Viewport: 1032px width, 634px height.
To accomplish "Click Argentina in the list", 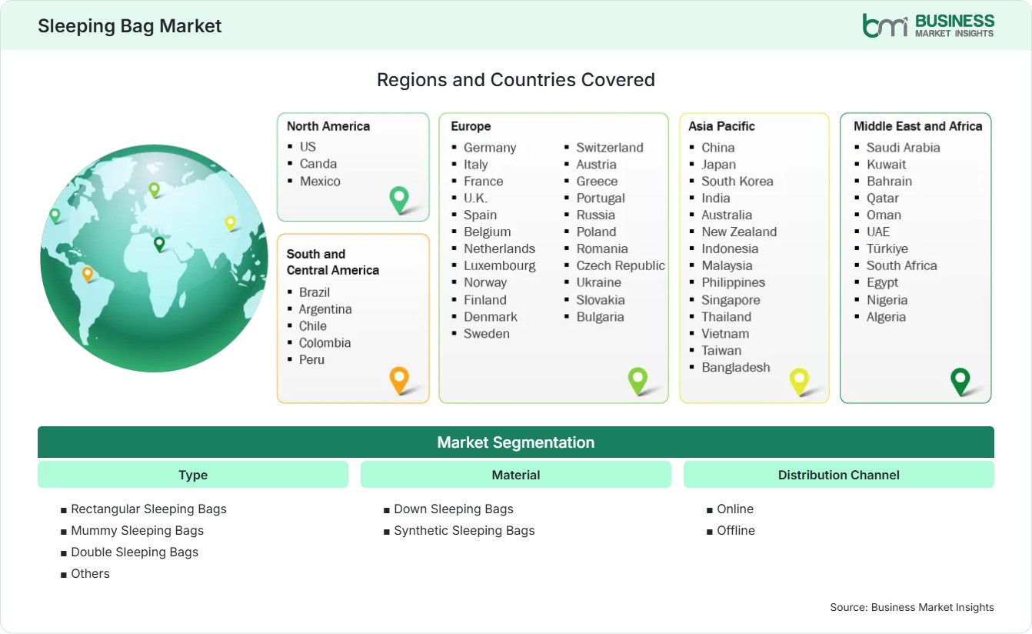I will pos(325,309).
